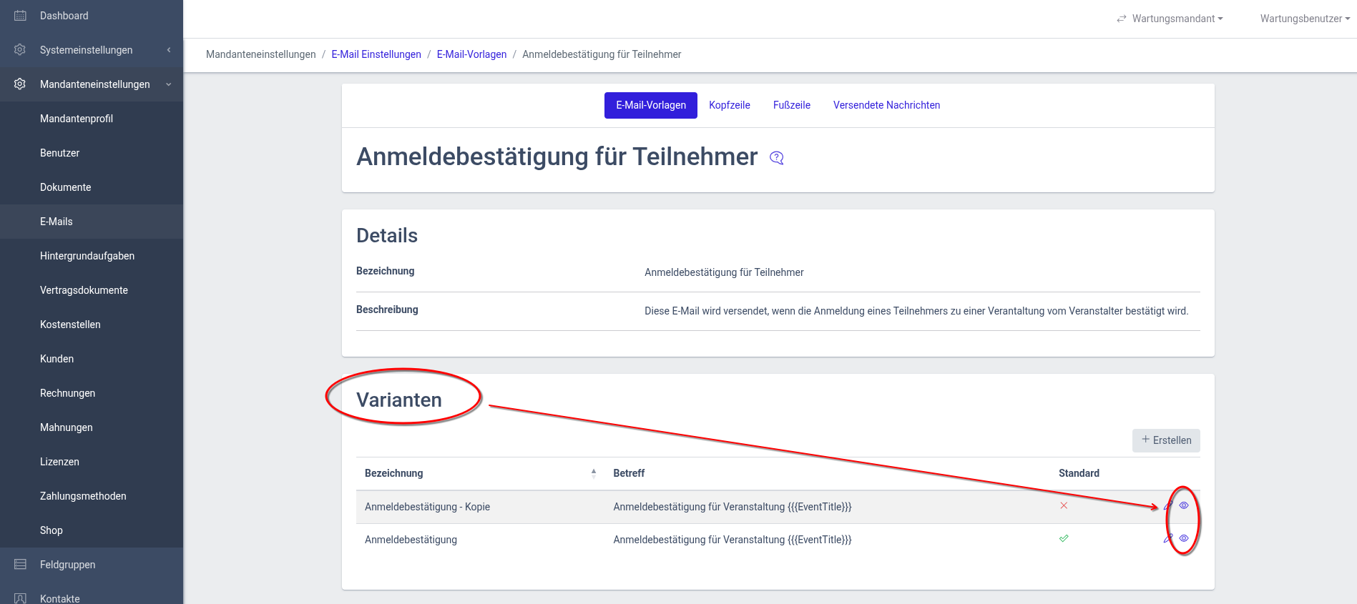The width and height of the screenshot is (1357, 604).
Task: Open the Wartungsbenutzer user menu
Action: pyautogui.click(x=1304, y=19)
